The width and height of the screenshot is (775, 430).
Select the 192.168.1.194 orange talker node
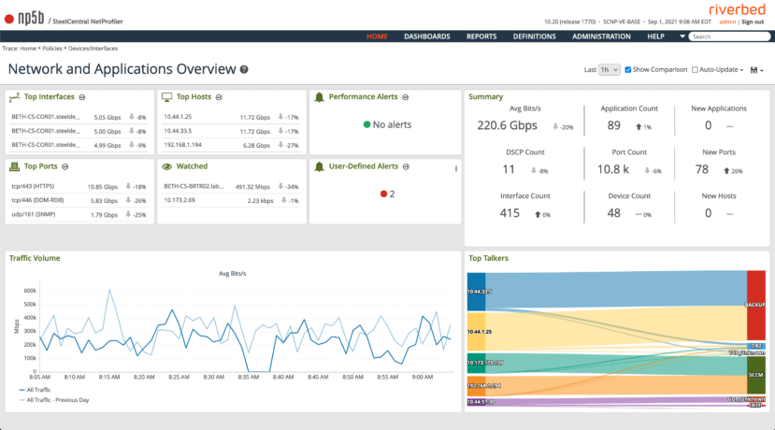pos(476,386)
